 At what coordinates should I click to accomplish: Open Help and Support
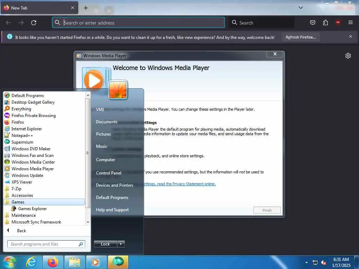coord(112,209)
